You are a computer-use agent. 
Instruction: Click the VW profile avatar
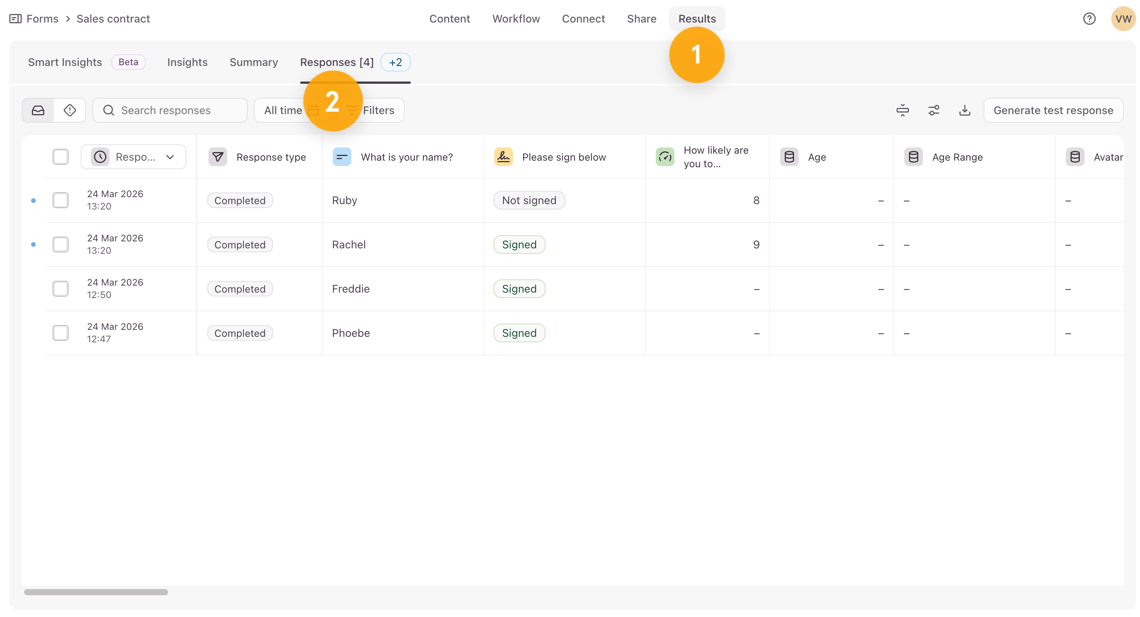coord(1123,19)
